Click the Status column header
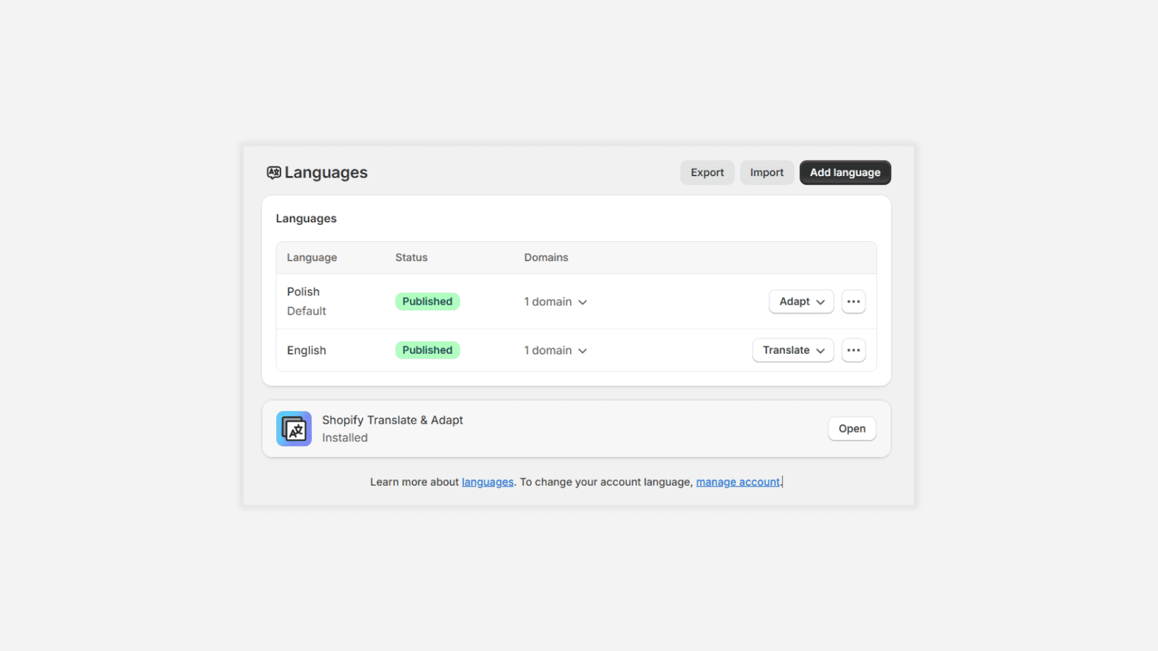Viewport: 1158px width, 651px height. point(411,257)
